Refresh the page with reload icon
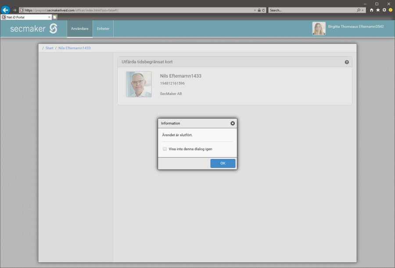Image resolution: width=395 pixels, height=268 pixels. point(263,11)
